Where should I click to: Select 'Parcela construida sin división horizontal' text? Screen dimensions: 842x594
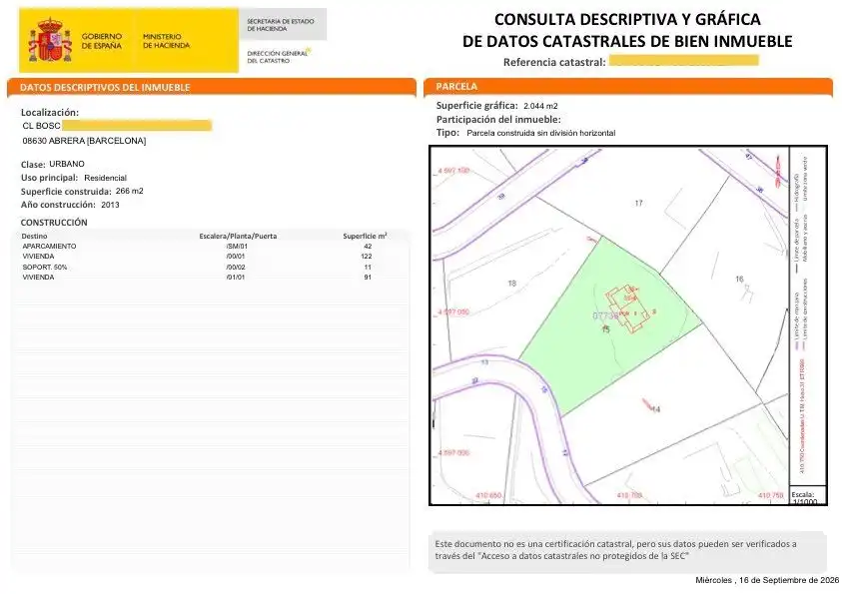pos(541,133)
